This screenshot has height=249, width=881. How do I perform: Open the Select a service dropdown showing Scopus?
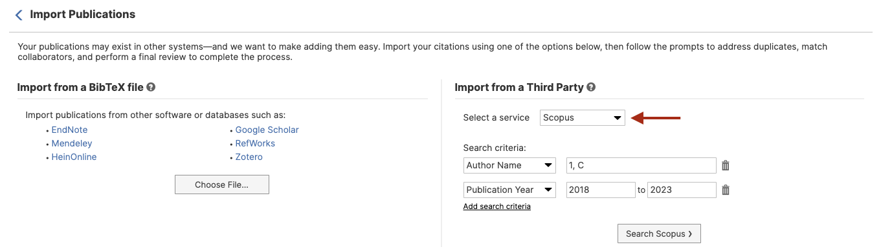click(583, 118)
